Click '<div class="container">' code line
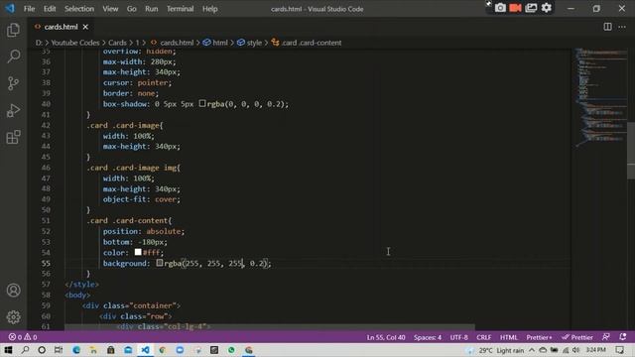This screenshot has width=635, height=357. [x=132, y=305]
